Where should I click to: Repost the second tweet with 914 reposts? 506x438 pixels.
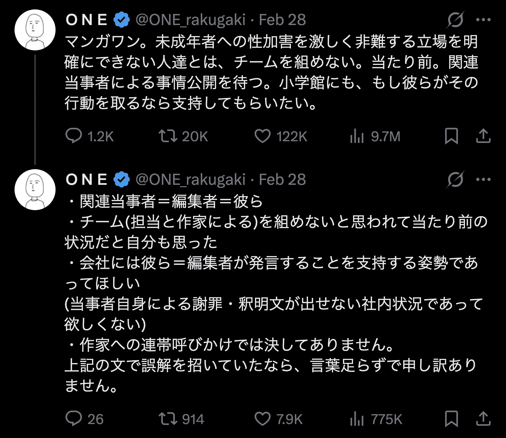coord(168,419)
